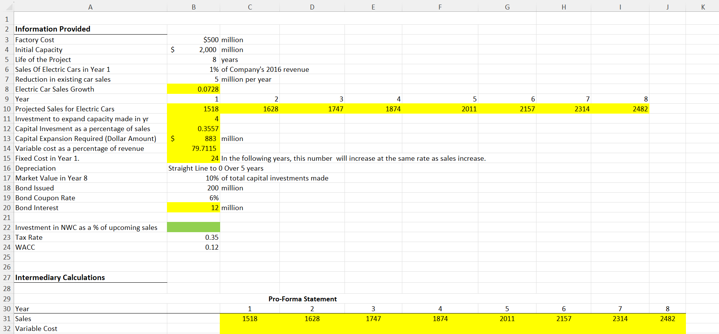The width and height of the screenshot is (719, 334).
Task: Click the fixed cost value 24
Action: coord(194,158)
